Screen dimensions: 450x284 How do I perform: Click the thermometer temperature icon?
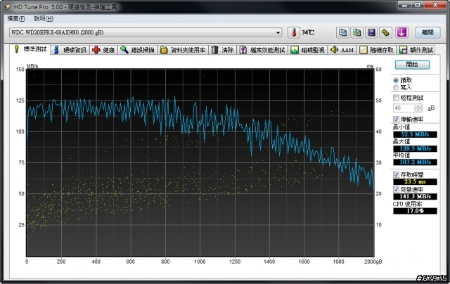294,32
